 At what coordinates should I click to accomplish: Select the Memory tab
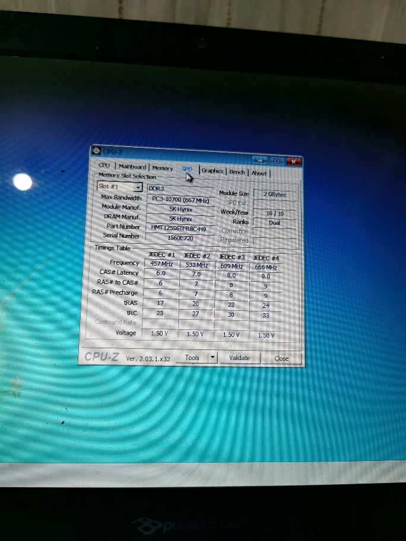(x=163, y=168)
